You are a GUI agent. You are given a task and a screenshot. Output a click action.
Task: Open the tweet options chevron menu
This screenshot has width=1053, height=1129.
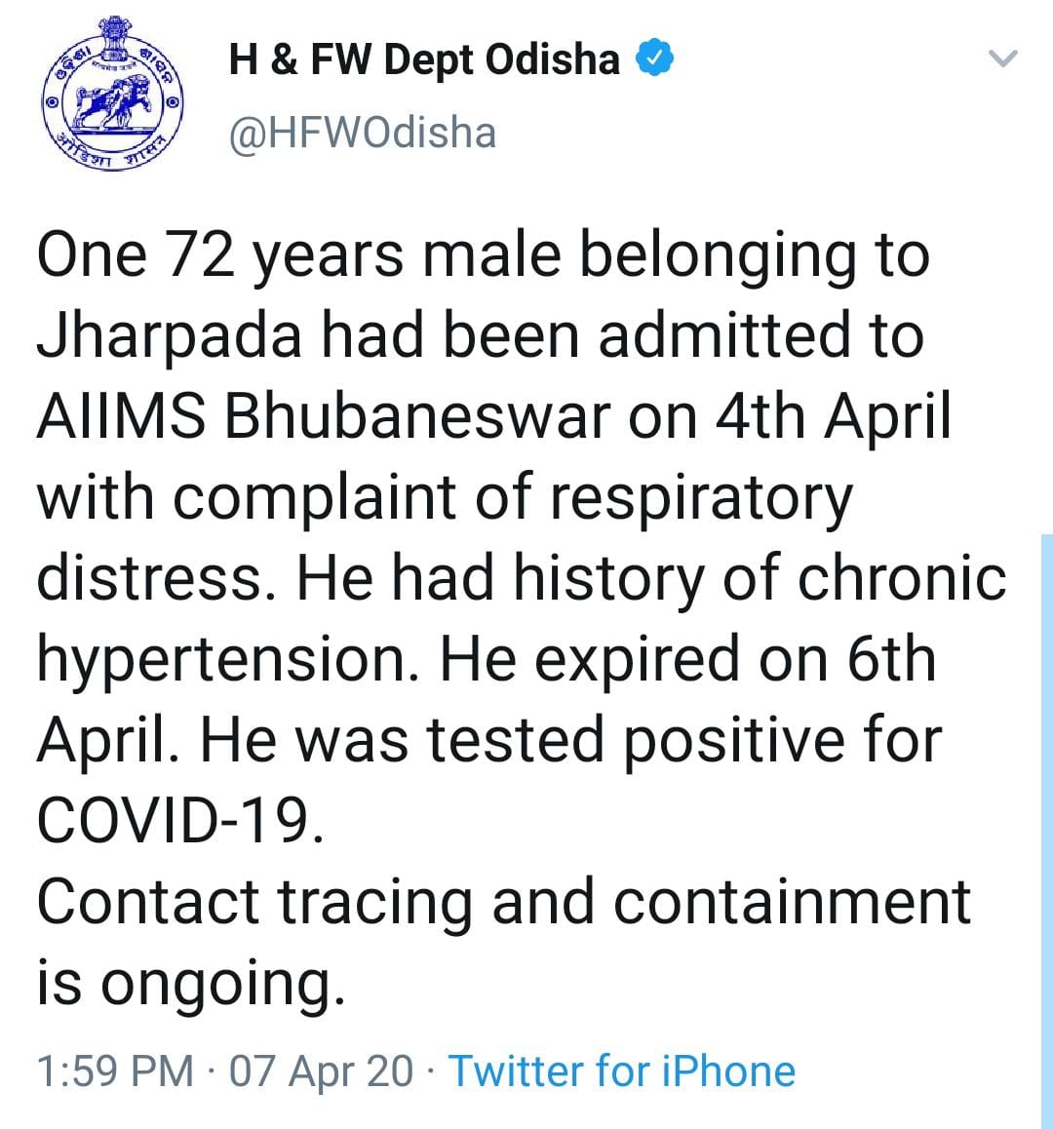(1003, 59)
